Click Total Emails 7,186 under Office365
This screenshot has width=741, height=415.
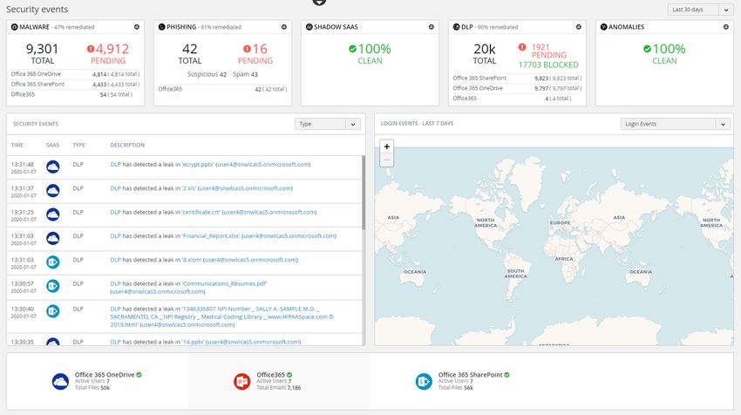pos(279,388)
